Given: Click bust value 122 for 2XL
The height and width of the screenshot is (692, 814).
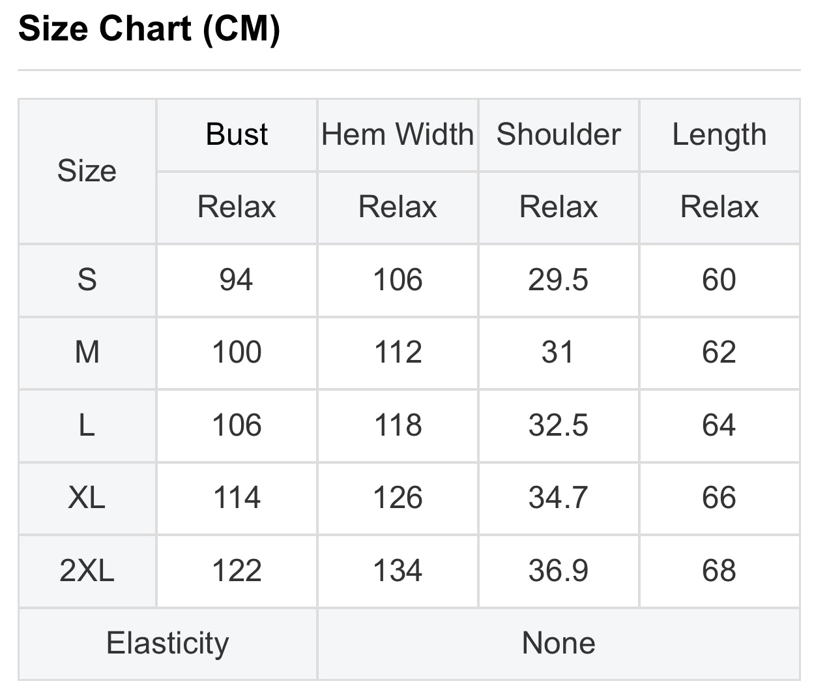Looking at the screenshot, I should pos(237,571).
